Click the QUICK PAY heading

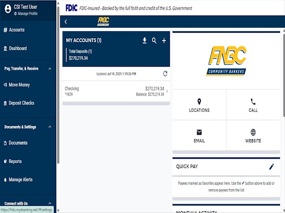(187, 166)
